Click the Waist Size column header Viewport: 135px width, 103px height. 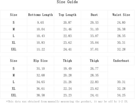point(121,15)
